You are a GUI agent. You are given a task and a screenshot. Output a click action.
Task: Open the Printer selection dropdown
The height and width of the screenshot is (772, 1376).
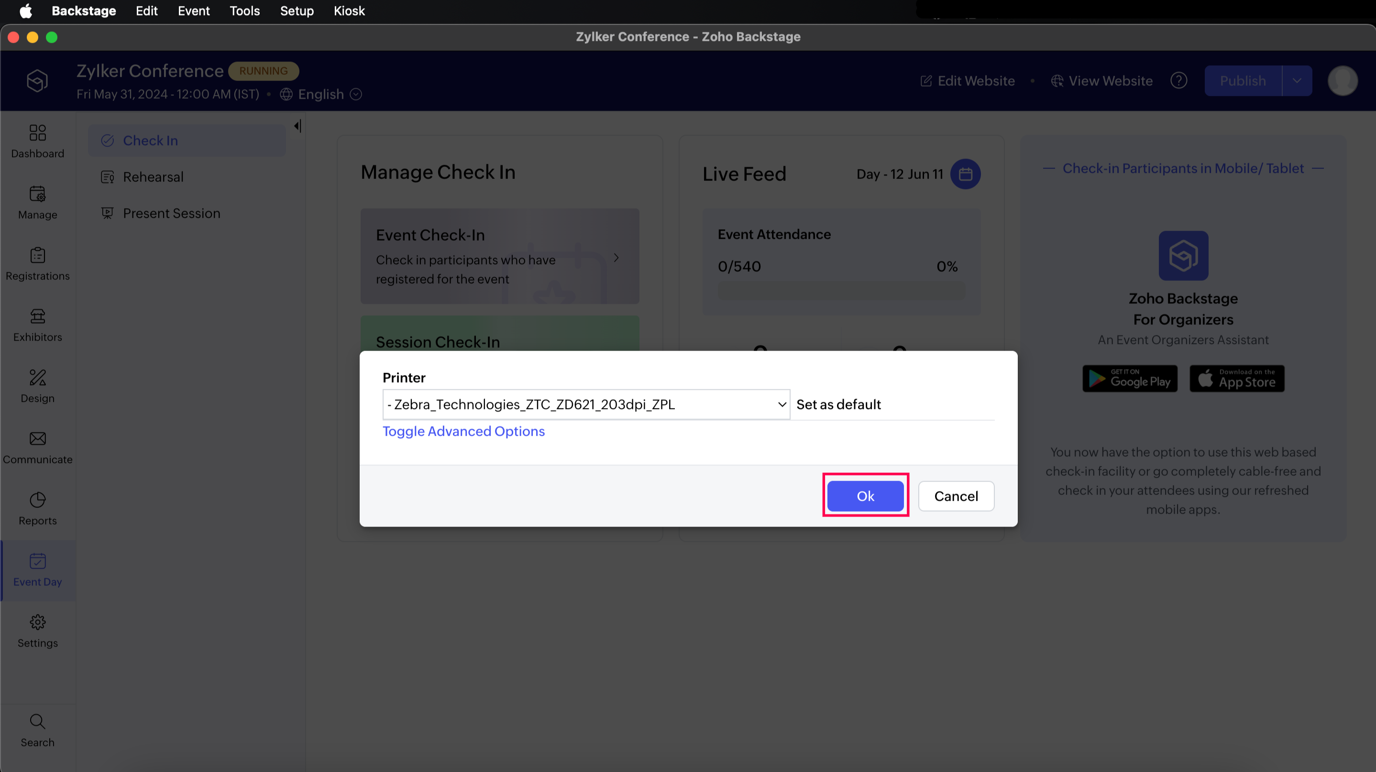tap(586, 405)
